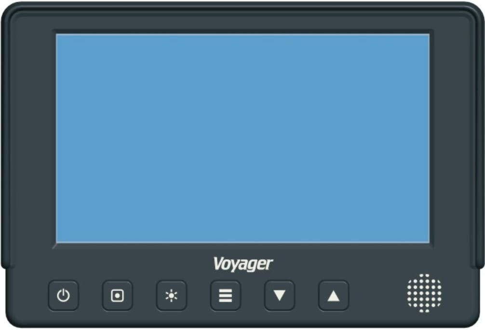
Task: Open the settings menu button
Action: [x=225, y=295]
